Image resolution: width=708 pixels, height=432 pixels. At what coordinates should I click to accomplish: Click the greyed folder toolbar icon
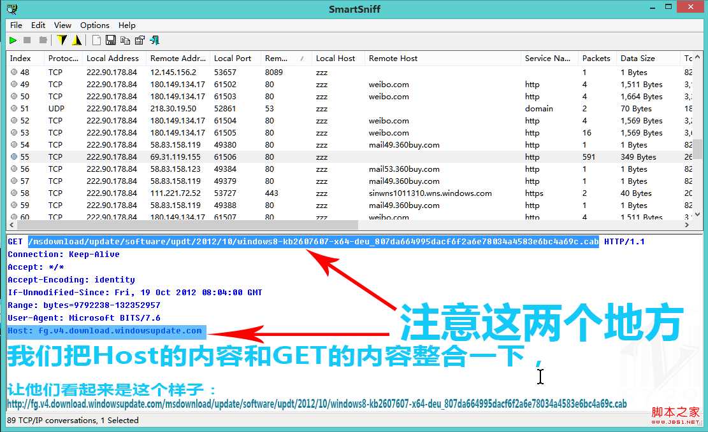coord(43,40)
